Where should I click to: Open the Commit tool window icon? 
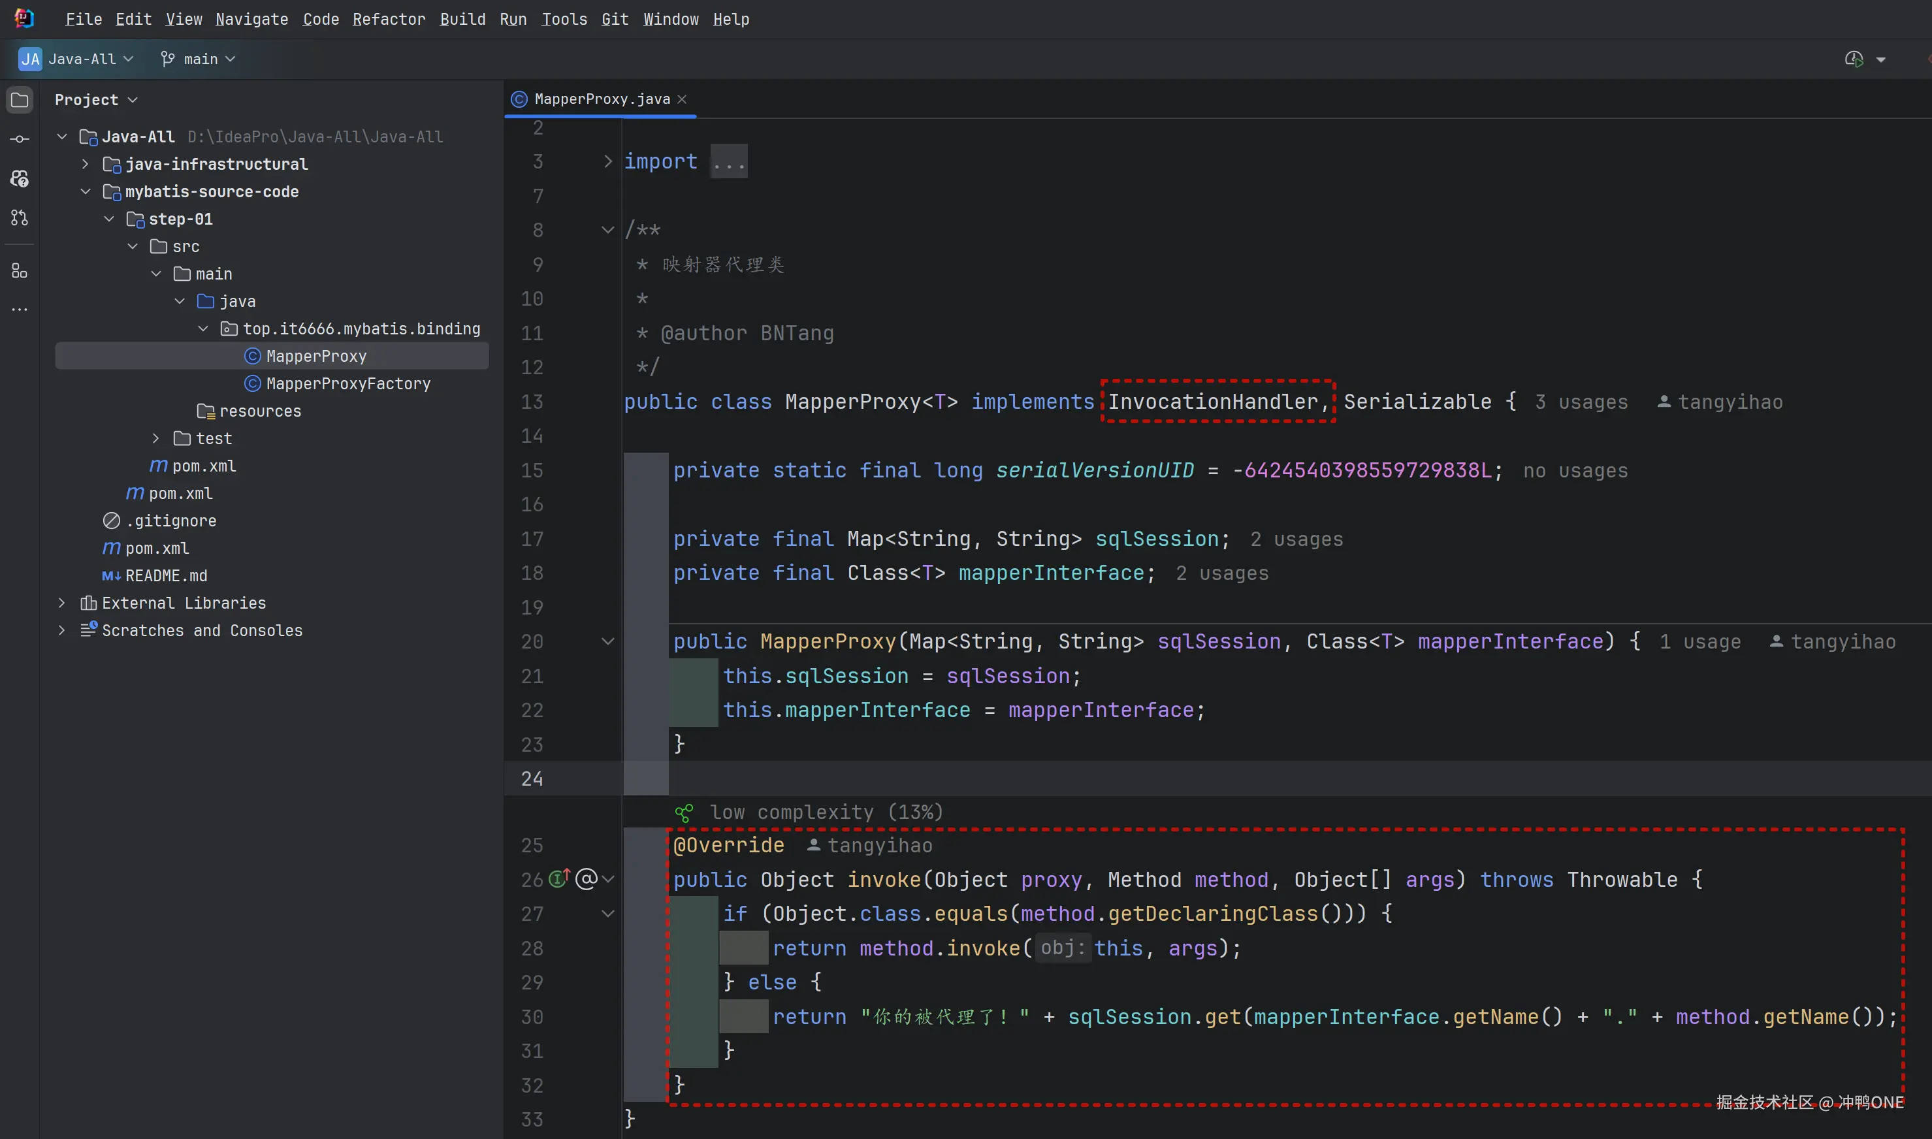[20, 139]
